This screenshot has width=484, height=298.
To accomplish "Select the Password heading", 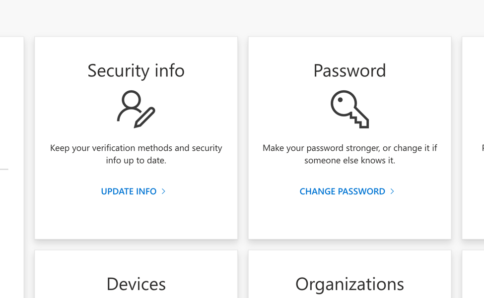I will point(349,70).
